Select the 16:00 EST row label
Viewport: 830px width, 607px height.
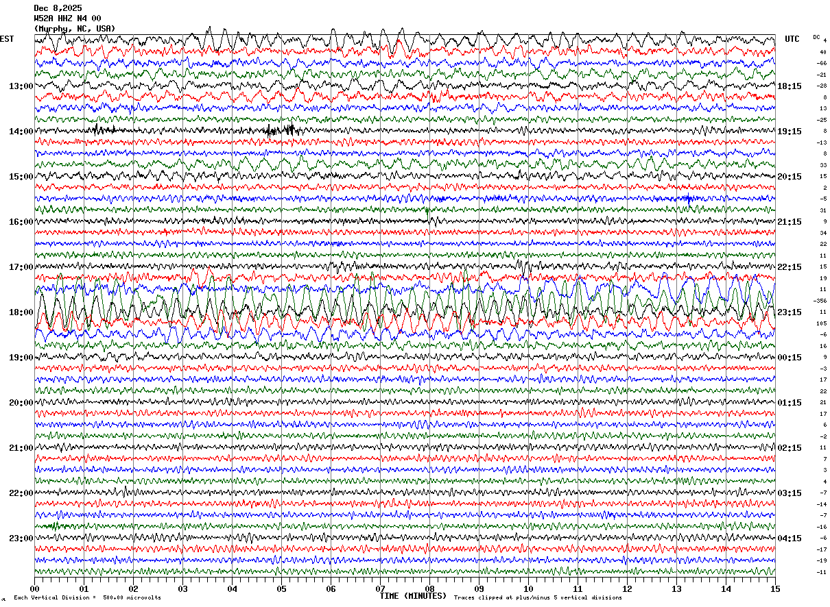pyautogui.click(x=21, y=222)
